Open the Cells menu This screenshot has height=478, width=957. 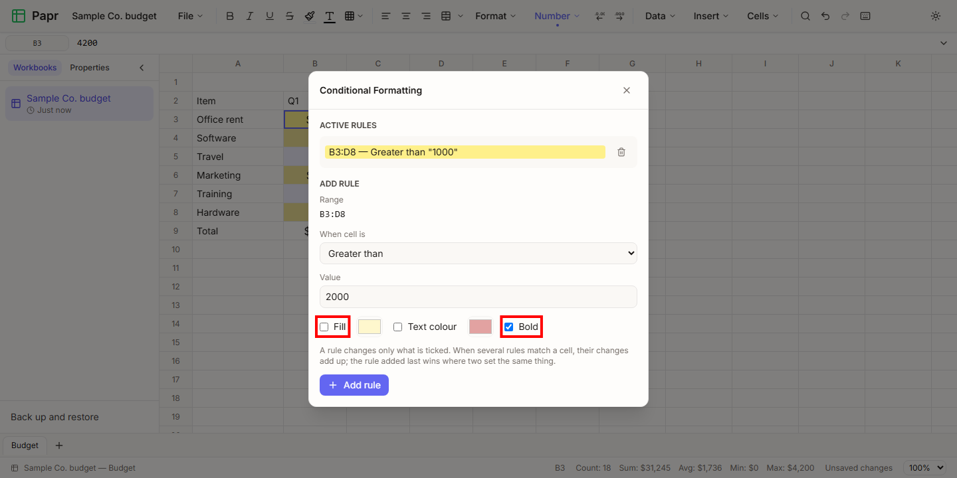pos(762,16)
